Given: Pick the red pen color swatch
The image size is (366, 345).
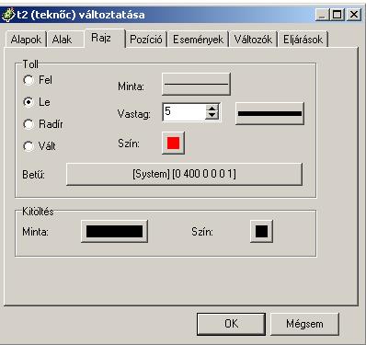Looking at the screenshot, I should pyautogui.click(x=173, y=143).
